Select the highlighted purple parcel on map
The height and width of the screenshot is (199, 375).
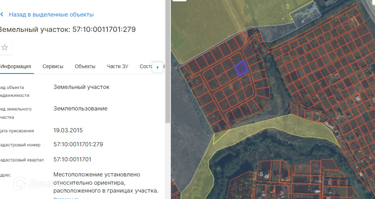point(241,68)
